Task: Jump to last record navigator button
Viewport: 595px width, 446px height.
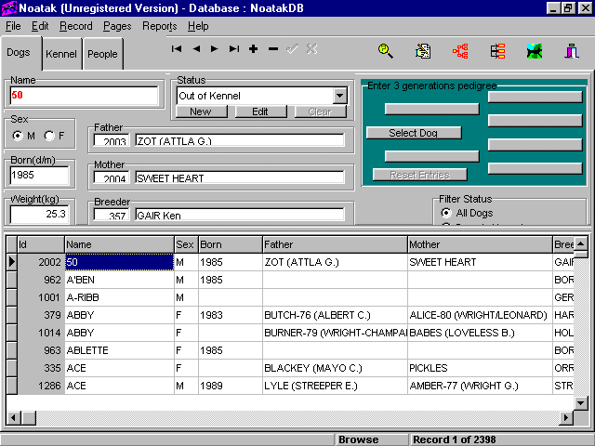Action: (234, 48)
